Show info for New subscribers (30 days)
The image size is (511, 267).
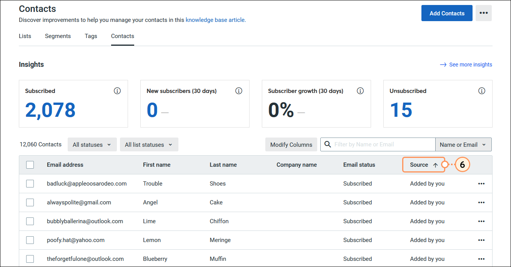[239, 91]
